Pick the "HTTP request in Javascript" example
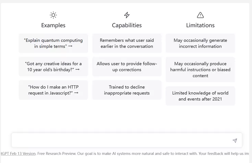The width and height of the screenshot is (252, 163). (53, 90)
